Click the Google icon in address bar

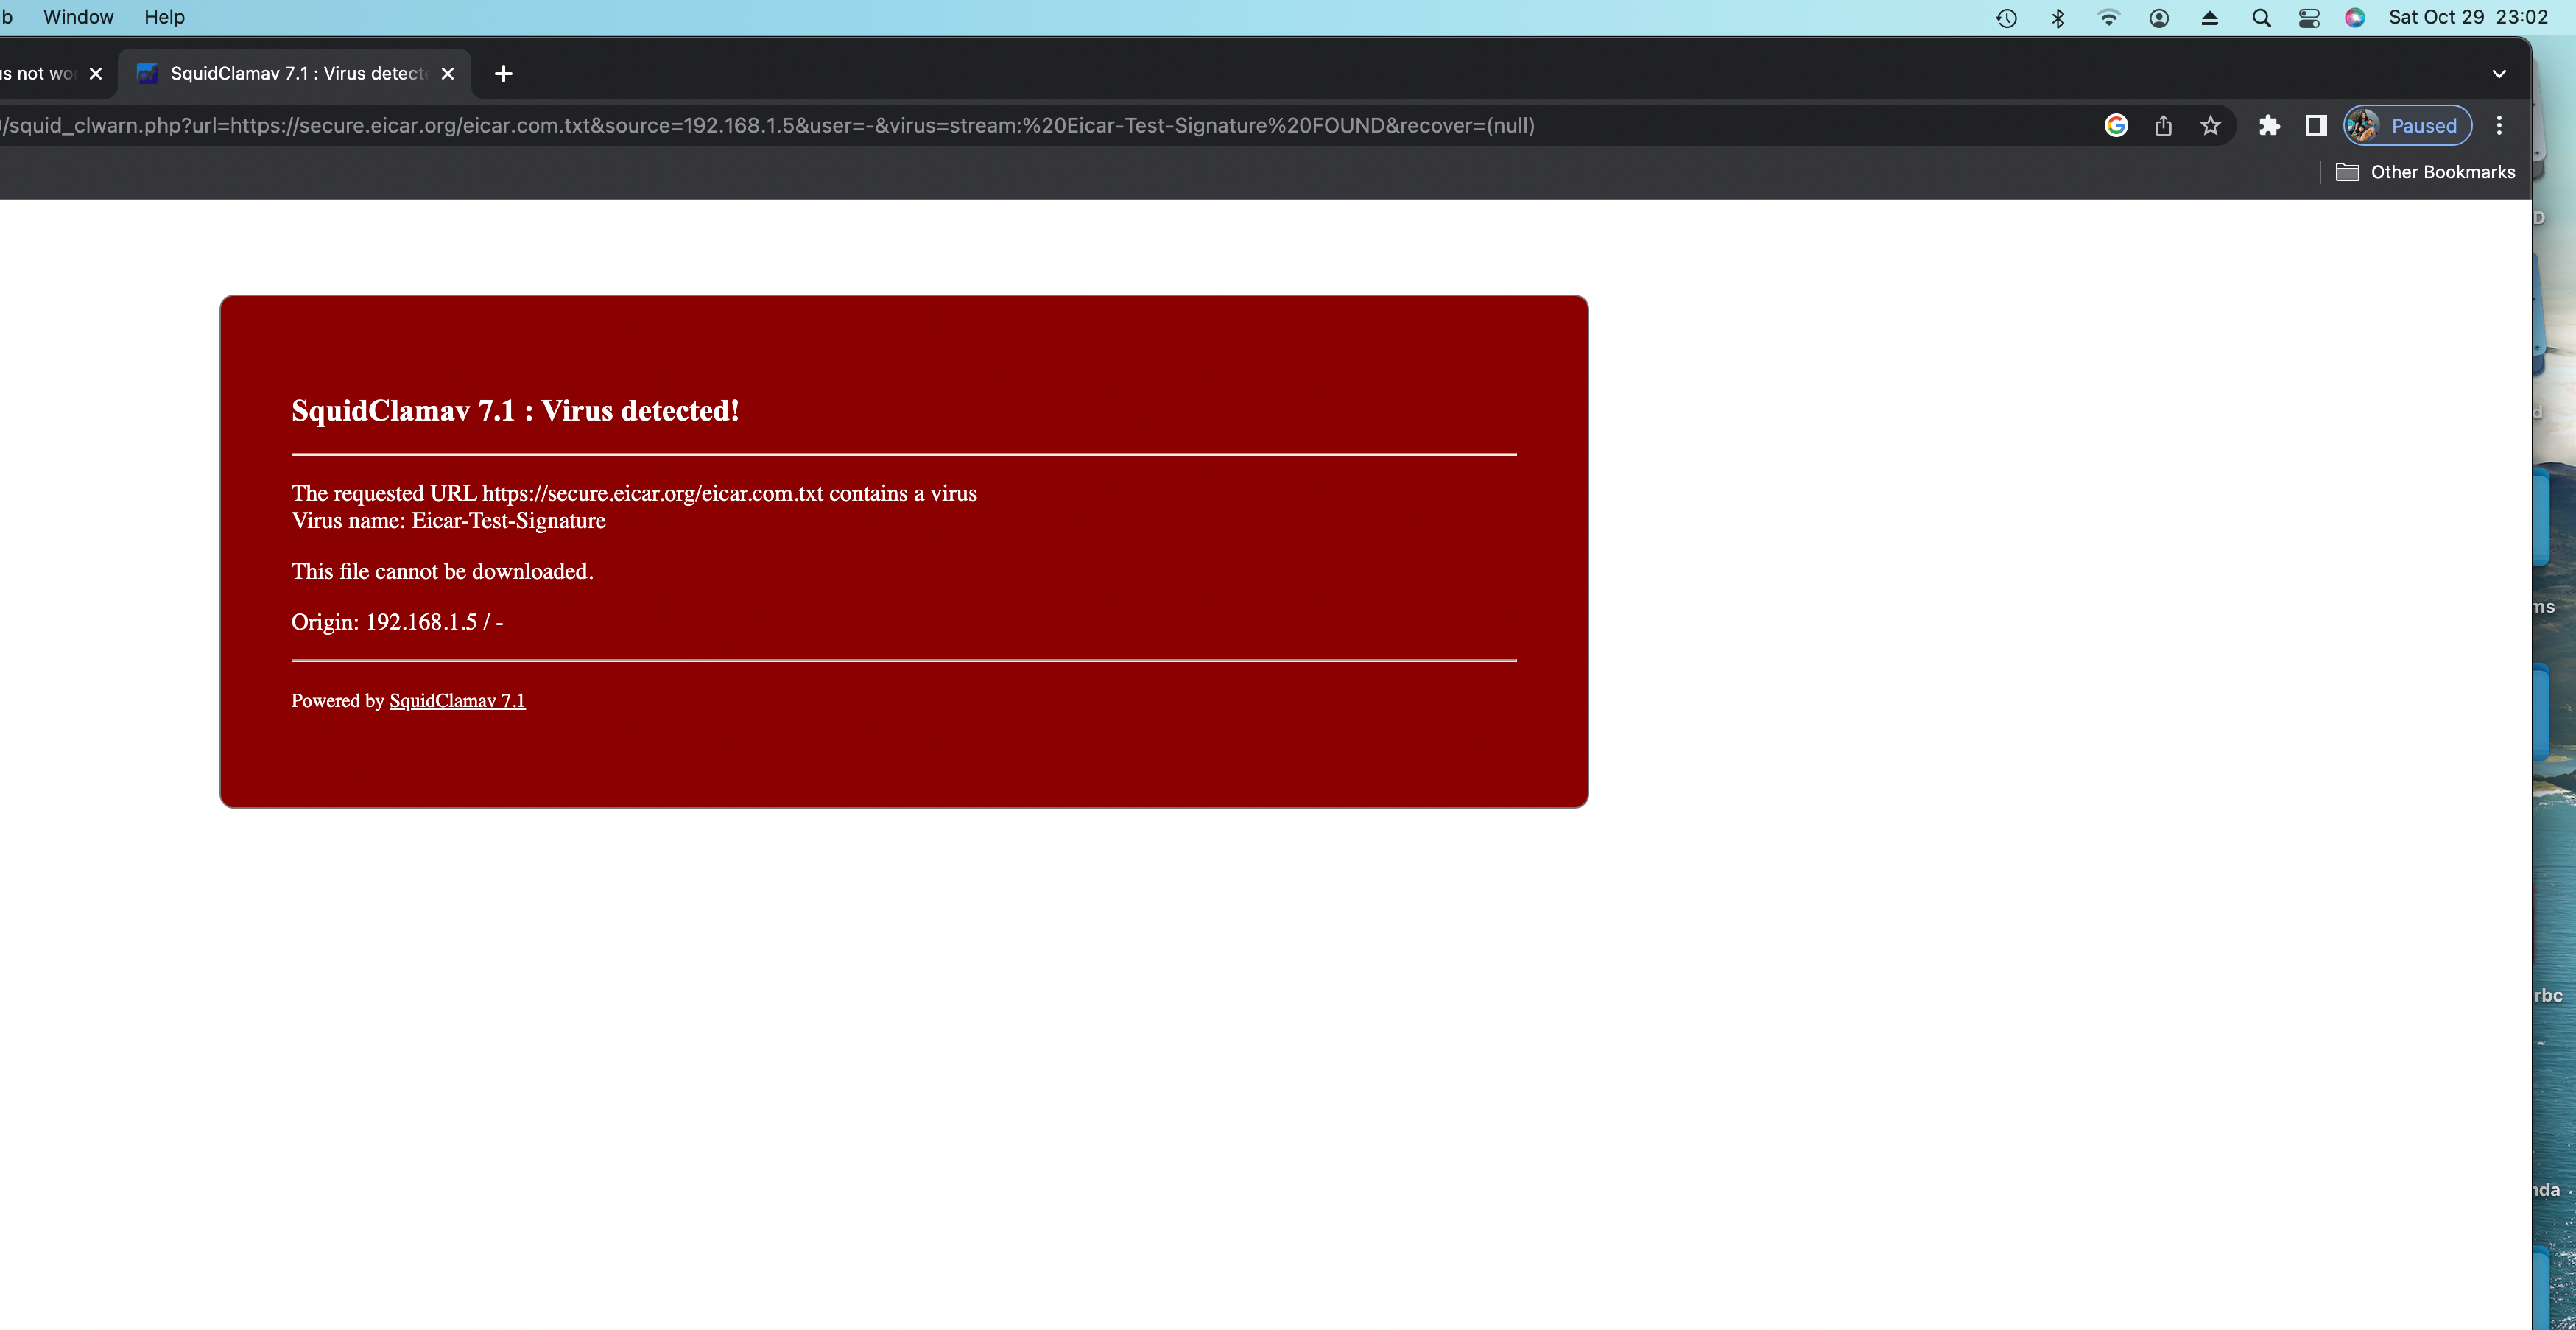2116,125
